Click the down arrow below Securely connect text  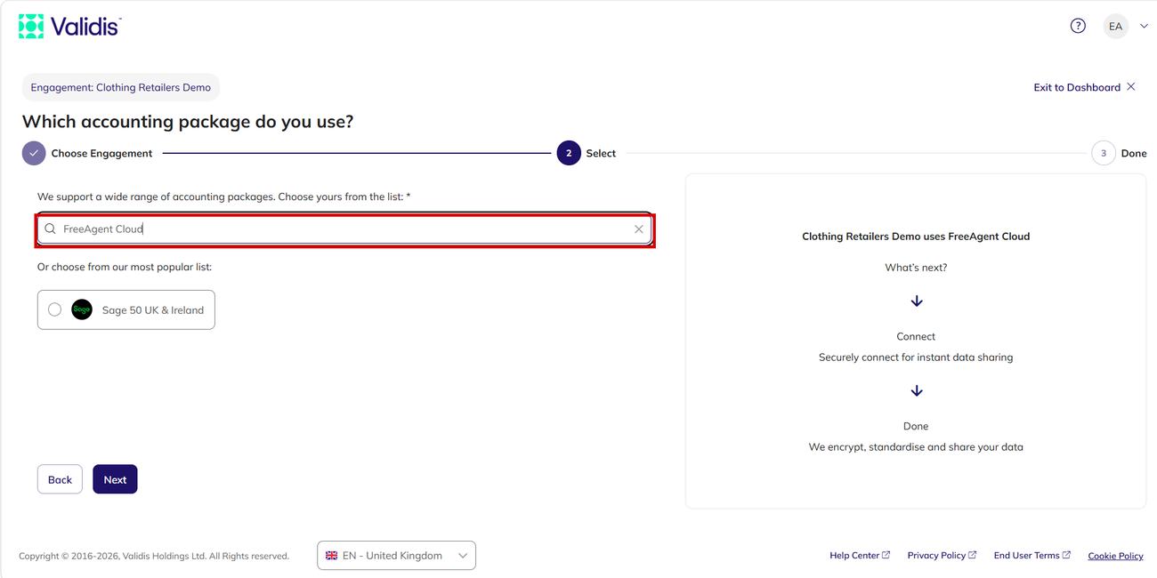917,391
